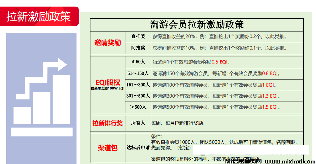This screenshot has height=164, width=316.
Task: Click the red 1.5 EQI reward text
Action: pyautogui.click(x=270, y=107)
